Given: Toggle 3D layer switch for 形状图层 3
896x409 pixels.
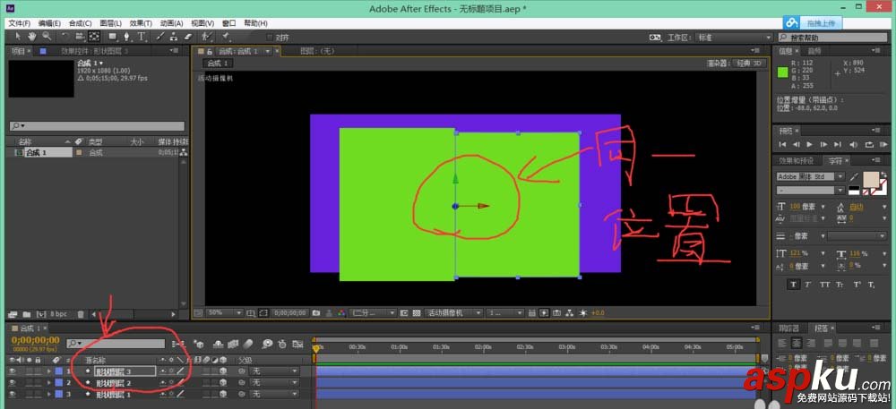Looking at the screenshot, I should 223,371.
